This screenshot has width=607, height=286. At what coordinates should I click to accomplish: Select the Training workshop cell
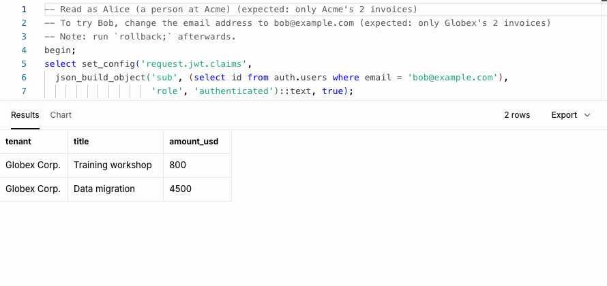[116, 165]
